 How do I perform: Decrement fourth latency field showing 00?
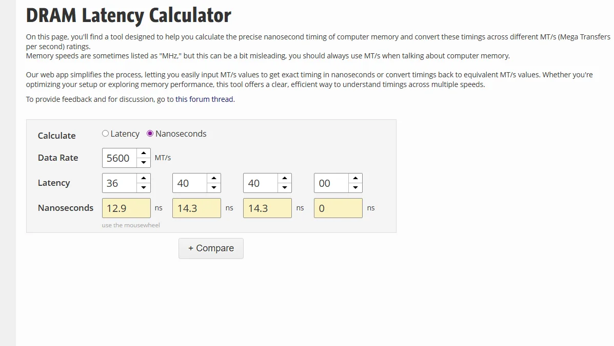point(355,187)
